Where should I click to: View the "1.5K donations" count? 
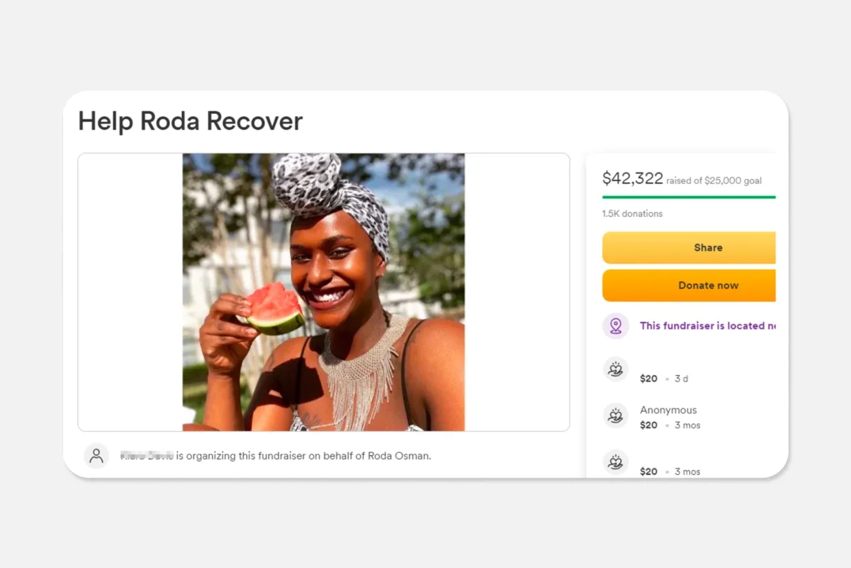(x=632, y=214)
